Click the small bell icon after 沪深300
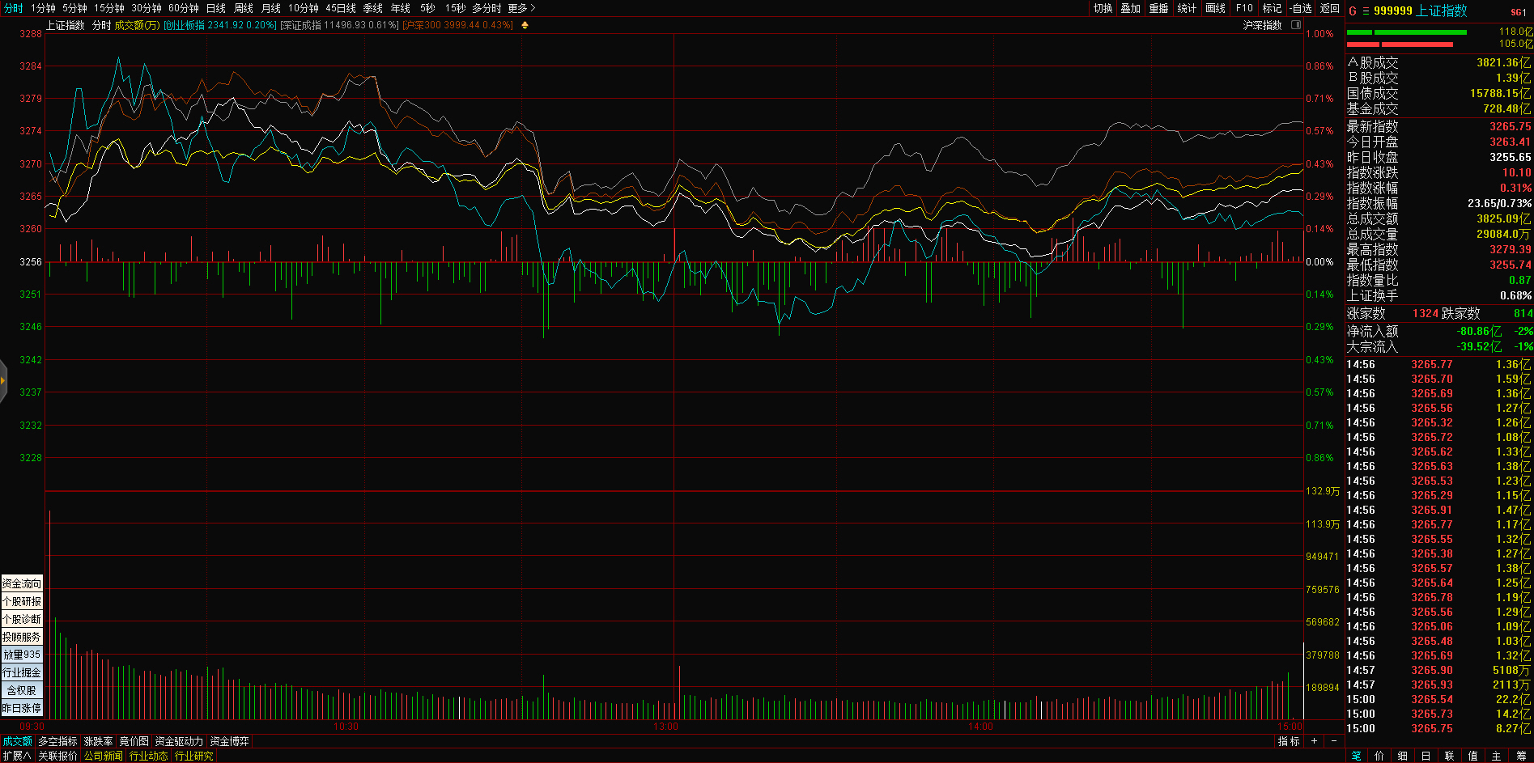This screenshot has height=763, width=1534. (x=525, y=25)
